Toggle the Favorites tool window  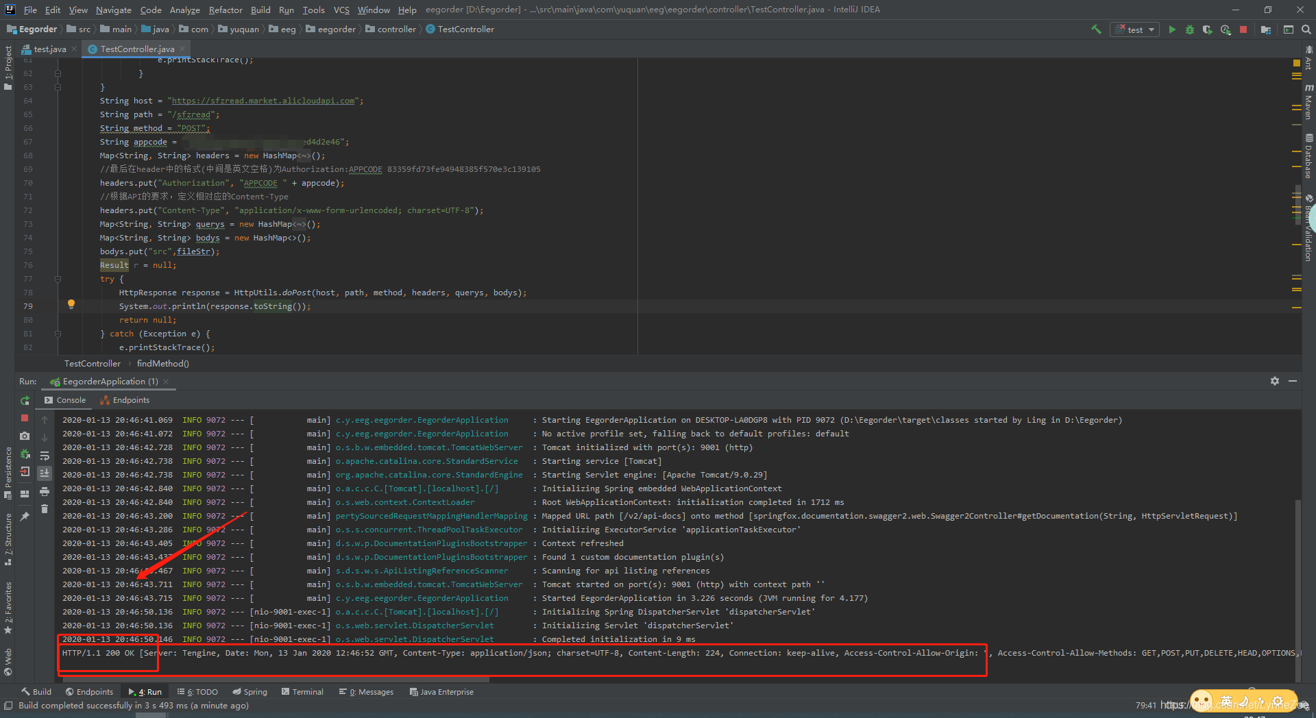[8, 608]
